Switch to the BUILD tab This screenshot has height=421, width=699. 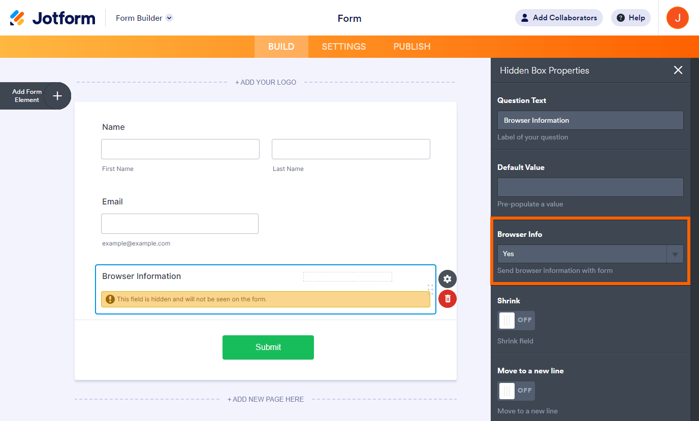(281, 47)
